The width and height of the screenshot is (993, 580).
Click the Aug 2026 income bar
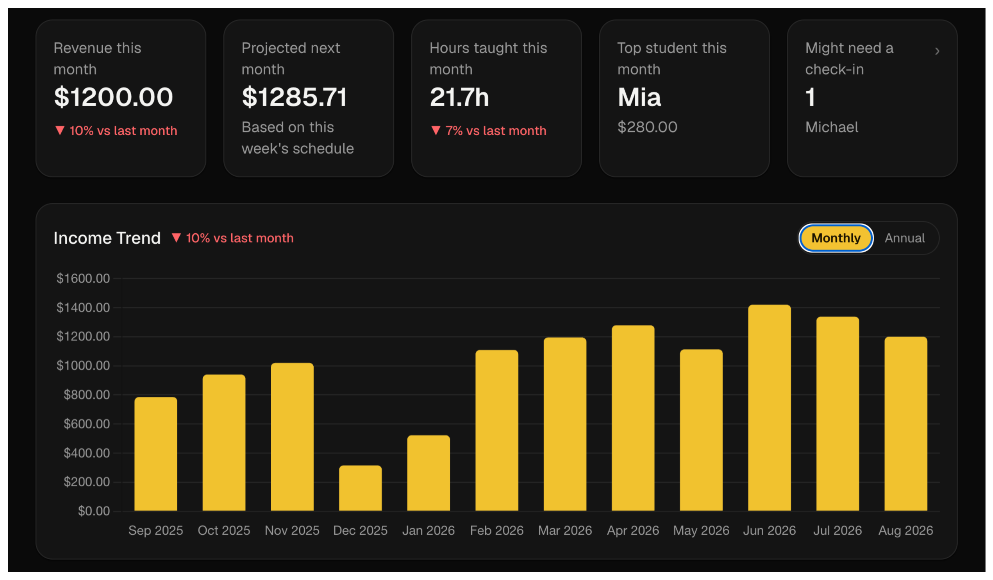[x=905, y=424]
